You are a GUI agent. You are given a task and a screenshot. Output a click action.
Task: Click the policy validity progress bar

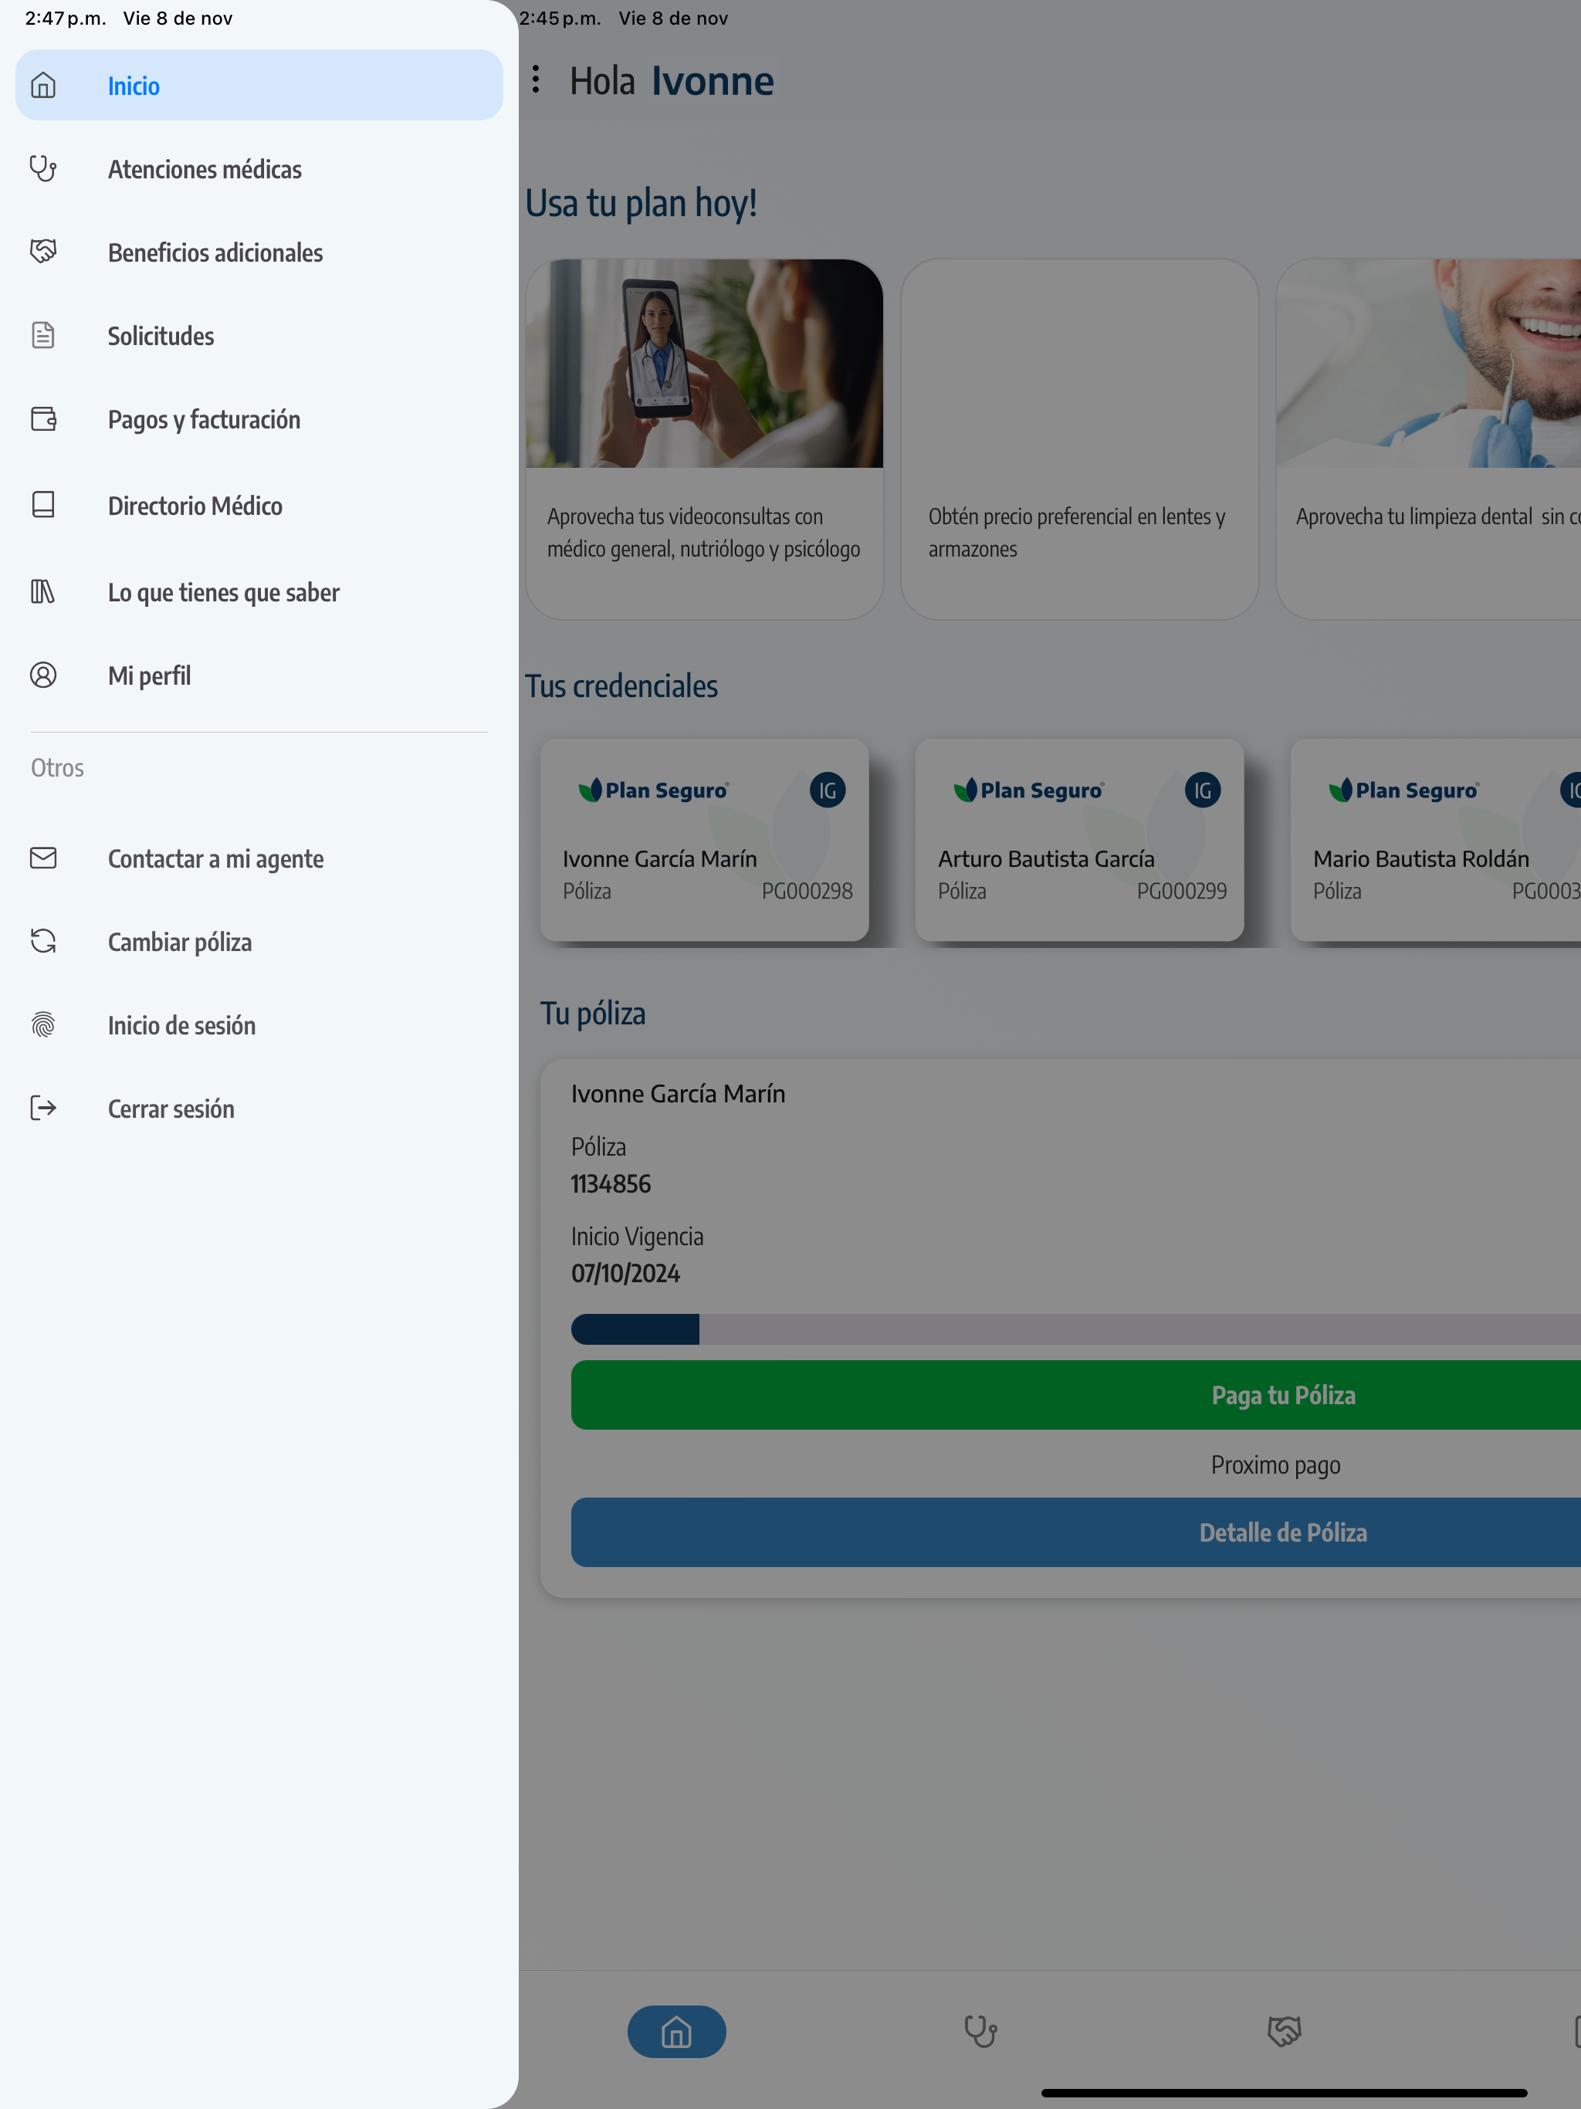1075,1329
